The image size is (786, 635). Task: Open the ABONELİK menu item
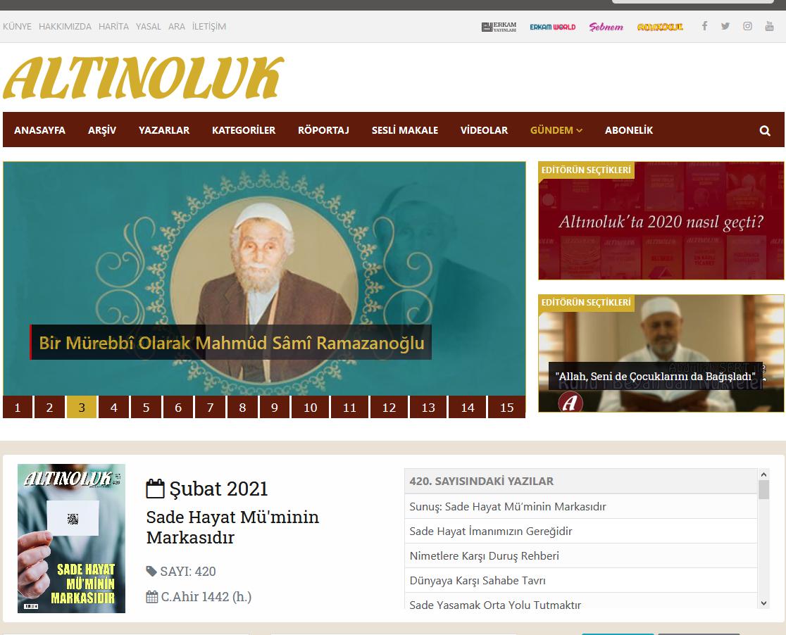pos(629,130)
